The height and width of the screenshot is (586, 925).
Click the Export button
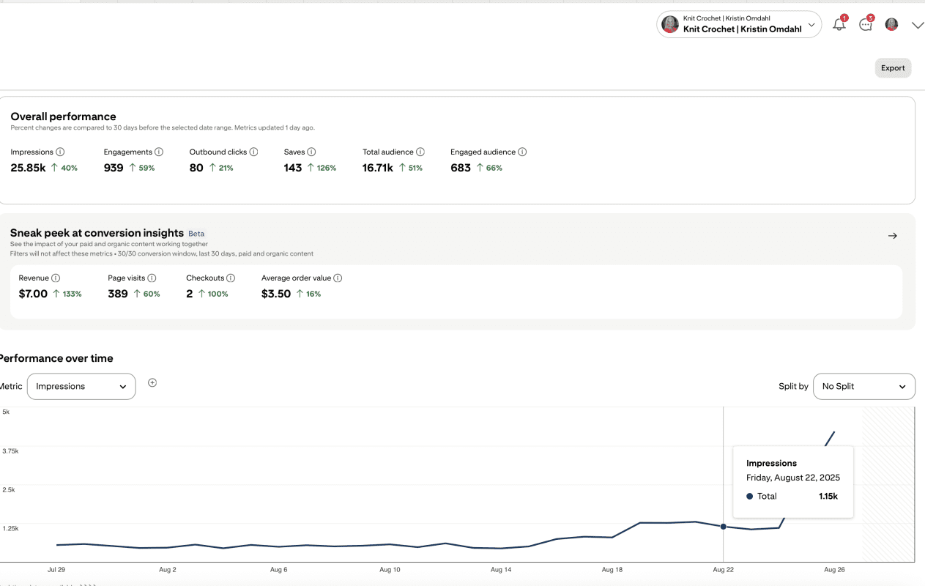pyautogui.click(x=893, y=68)
